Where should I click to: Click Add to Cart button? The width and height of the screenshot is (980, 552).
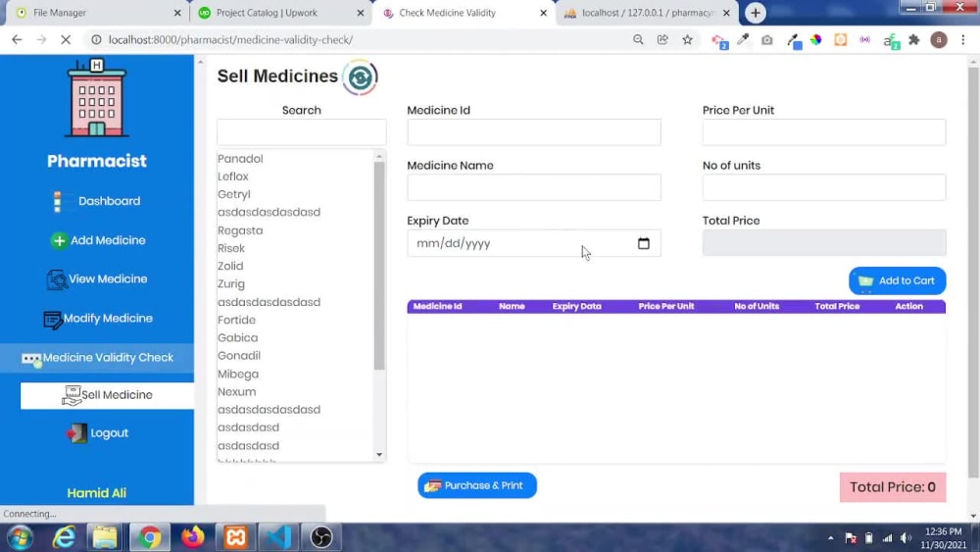pyautogui.click(x=897, y=280)
